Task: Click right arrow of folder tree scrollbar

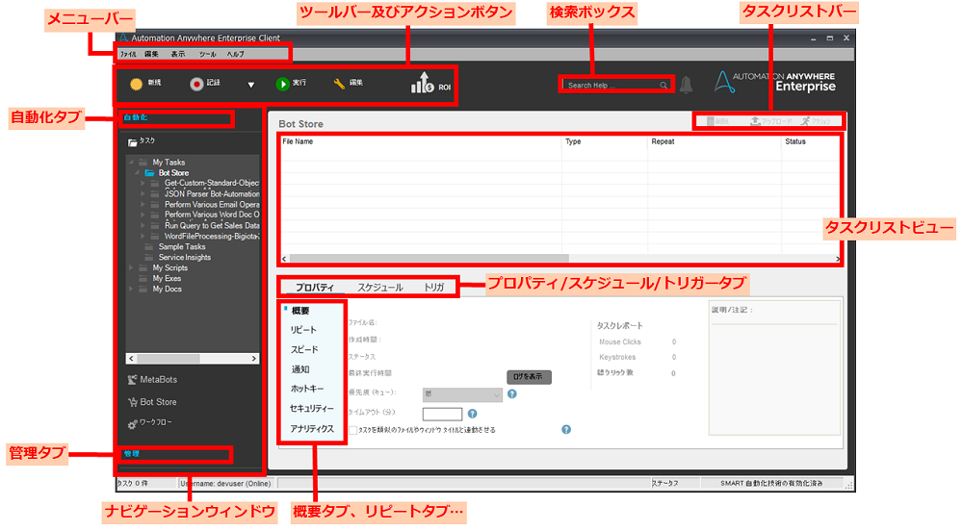Action: point(253,359)
